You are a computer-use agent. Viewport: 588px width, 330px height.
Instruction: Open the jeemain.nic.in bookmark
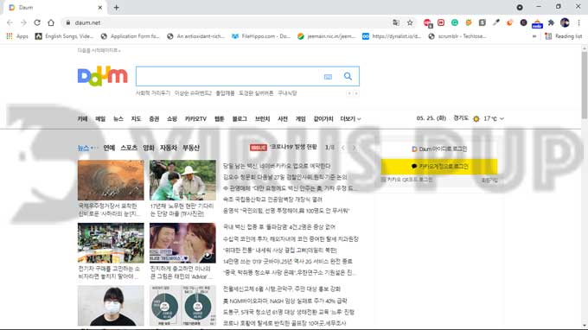(x=326, y=36)
